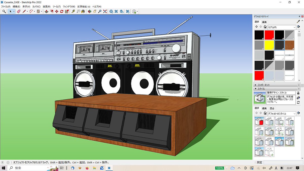Activate the Push/Pull tool
The width and height of the screenshot is (304, 171).
tap(46, 11)
